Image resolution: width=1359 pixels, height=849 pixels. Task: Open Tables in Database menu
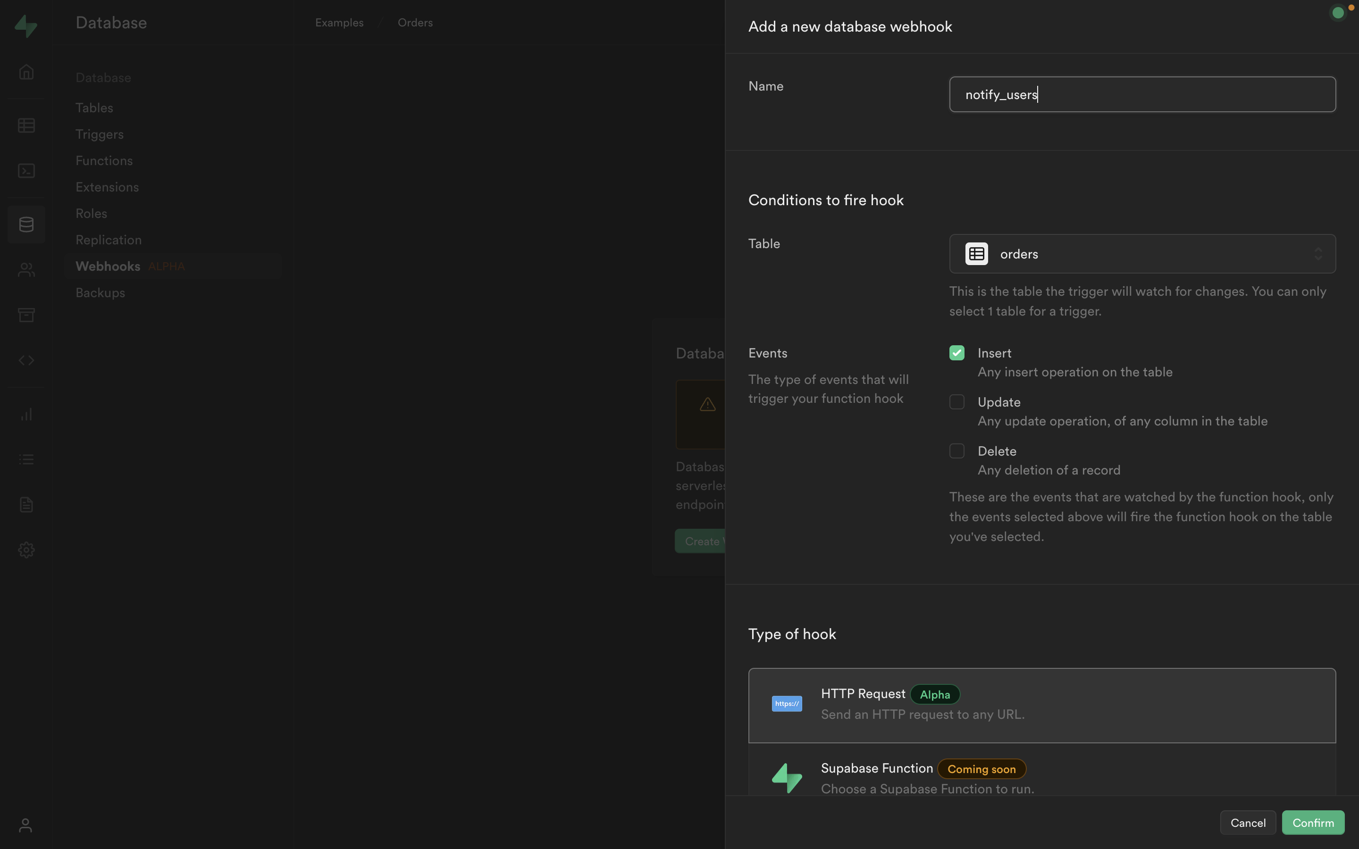[94, 108]
